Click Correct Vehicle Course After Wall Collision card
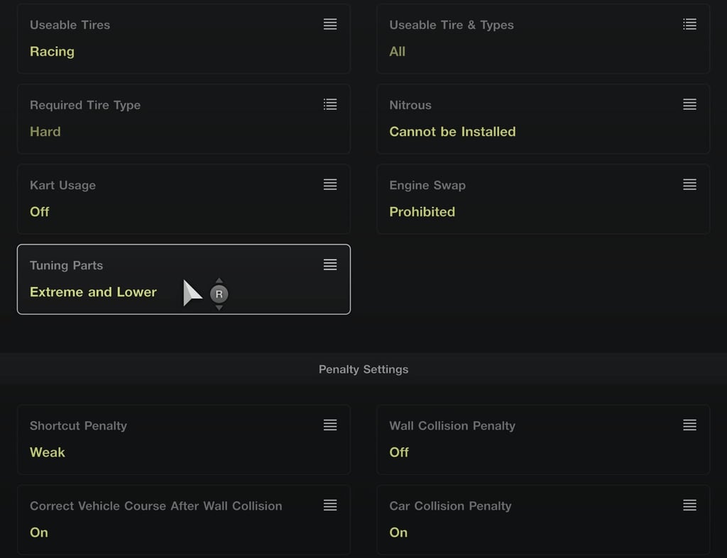Screen dimensions: 727x558 [x=184, y=520]
